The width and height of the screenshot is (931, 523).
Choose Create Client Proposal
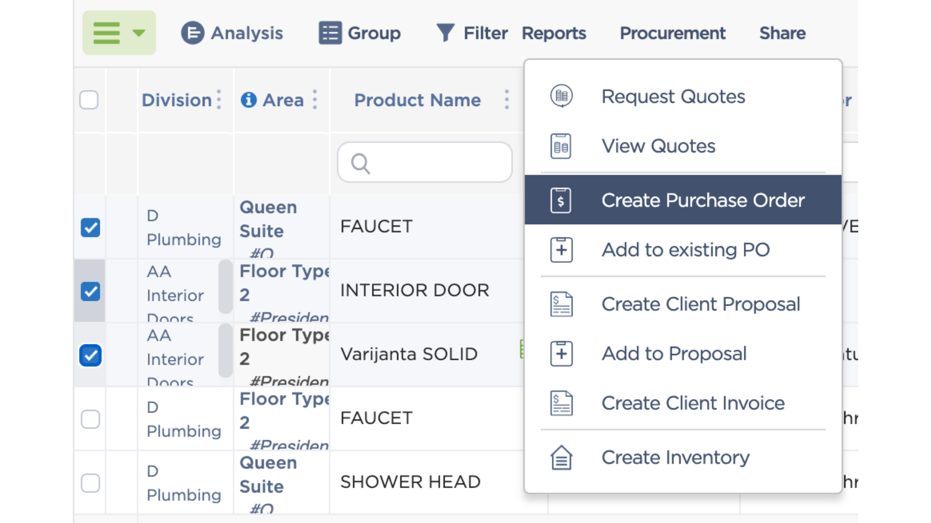[683, 304]
